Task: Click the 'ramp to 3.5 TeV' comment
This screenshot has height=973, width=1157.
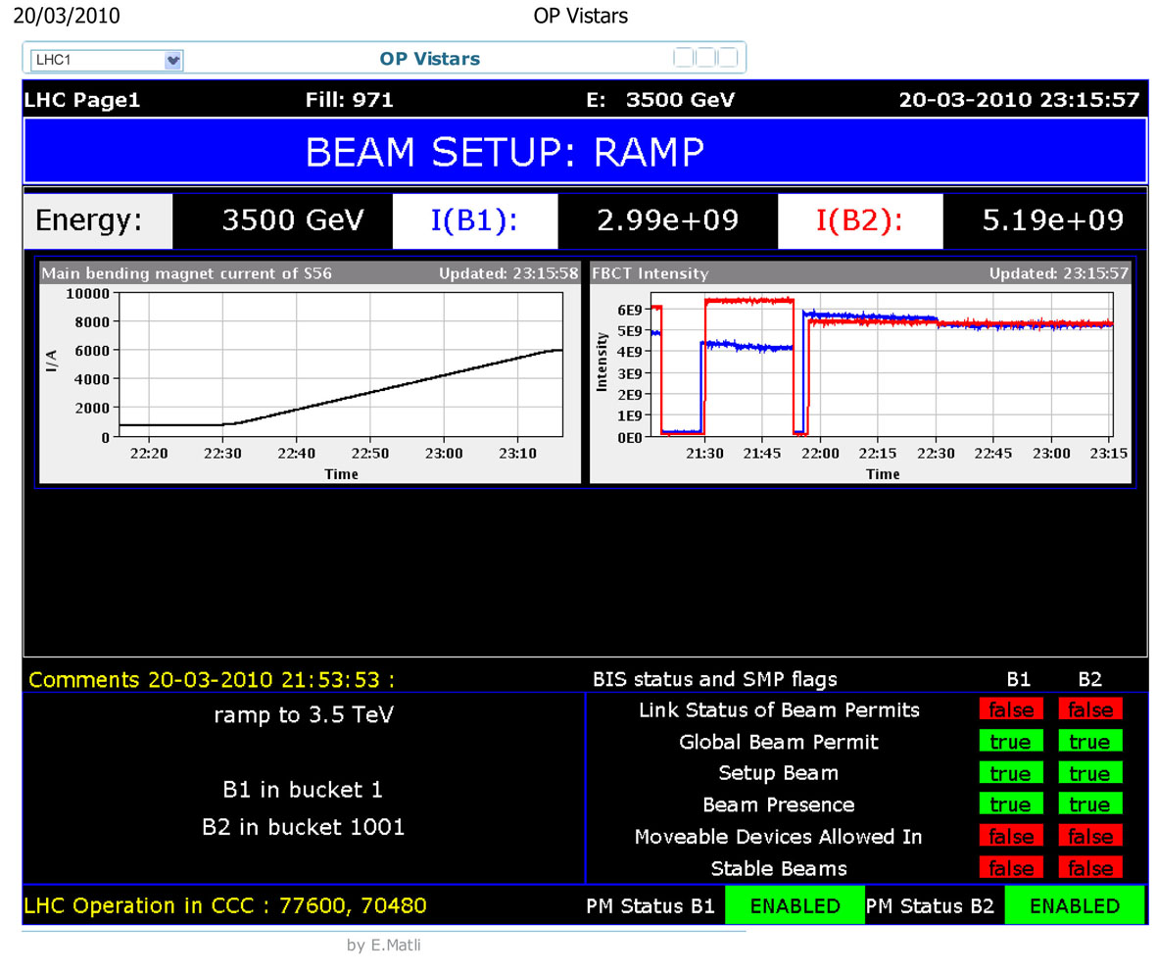Action: 304,714
